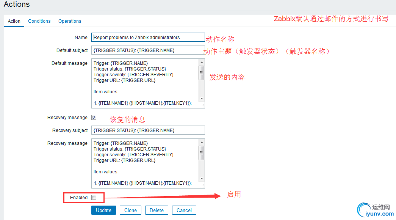Click the Clone button
The image size is (396, 220).
(130, 210)
